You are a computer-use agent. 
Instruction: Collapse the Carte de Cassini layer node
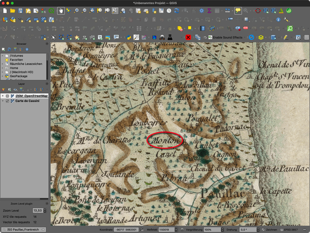[3, 101]
